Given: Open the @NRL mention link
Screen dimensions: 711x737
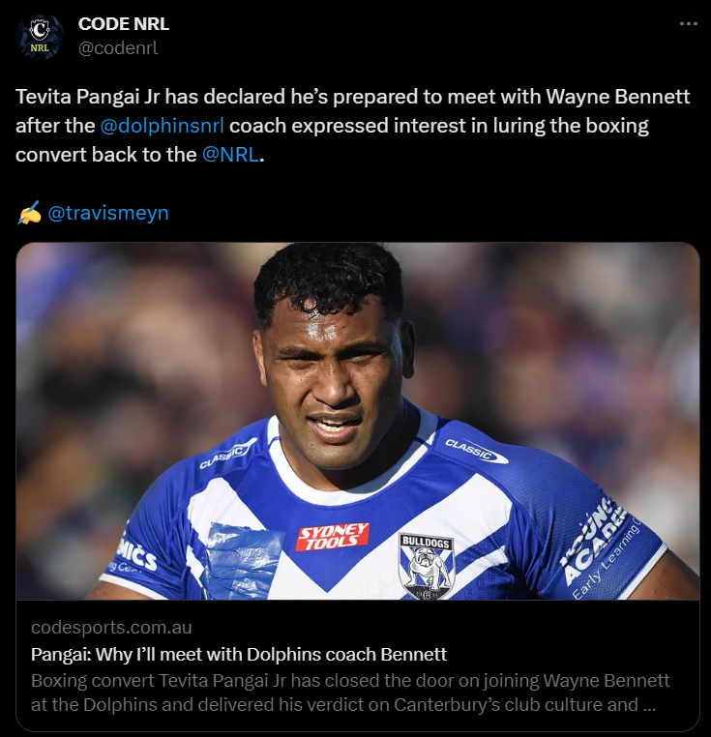Looking at the screenshot, I should point(230,155).
